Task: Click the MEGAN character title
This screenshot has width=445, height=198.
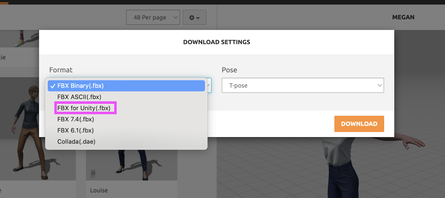Action: (403, 17)
